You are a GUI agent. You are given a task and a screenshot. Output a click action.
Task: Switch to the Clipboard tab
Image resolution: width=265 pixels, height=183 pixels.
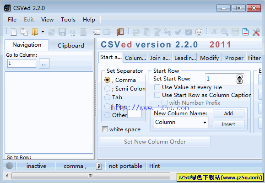click(71, 45)
